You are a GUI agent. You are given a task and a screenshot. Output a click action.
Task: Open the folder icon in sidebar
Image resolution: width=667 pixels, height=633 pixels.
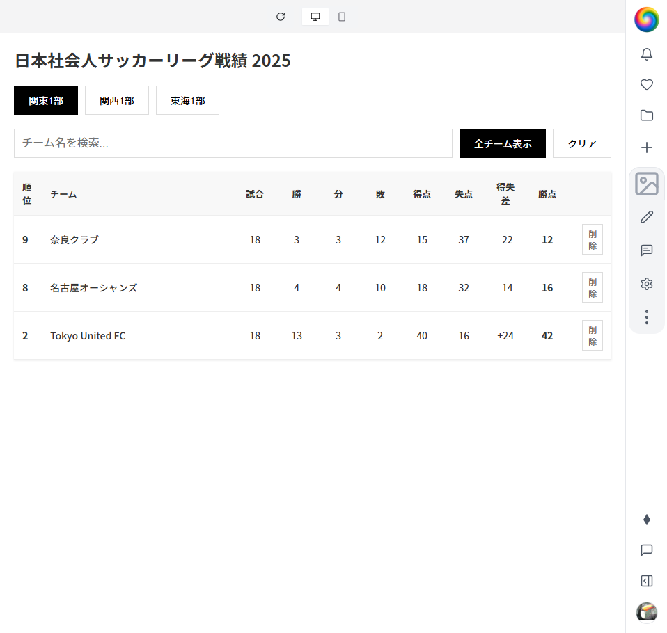(646, 115)
